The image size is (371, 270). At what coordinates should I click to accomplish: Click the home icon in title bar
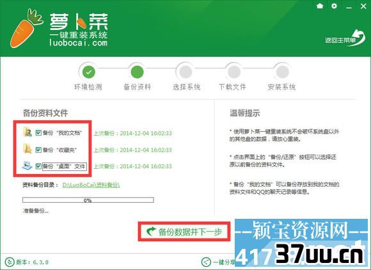pos(320,6)
